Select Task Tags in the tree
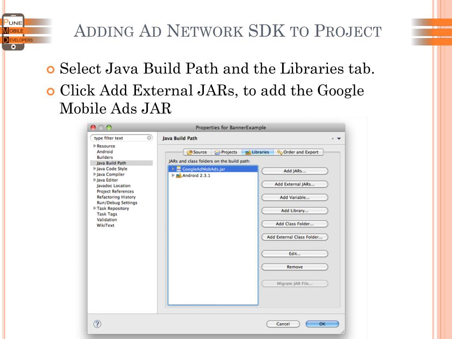This screenshot has width=452, height=339. [107, 214]
